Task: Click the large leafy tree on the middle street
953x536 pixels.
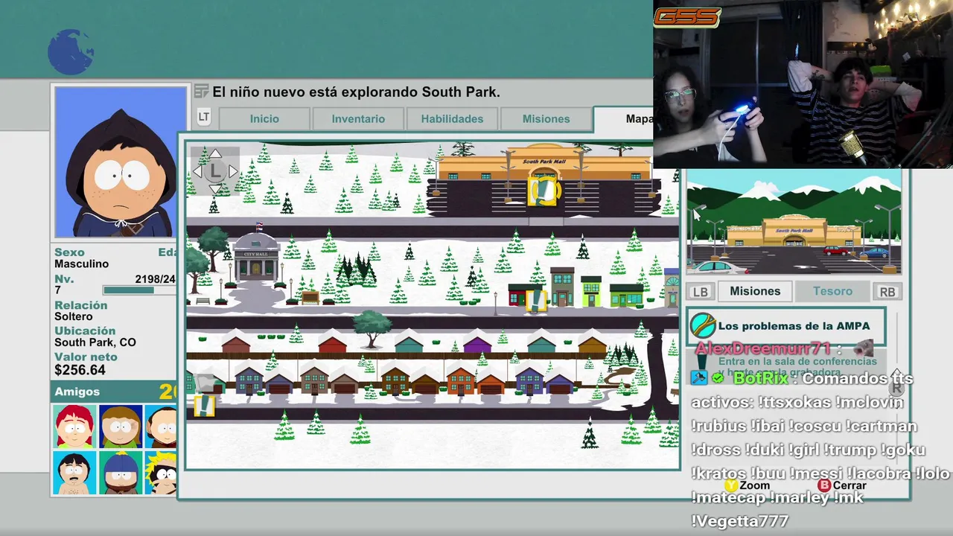Action: (x=372, y=328)
